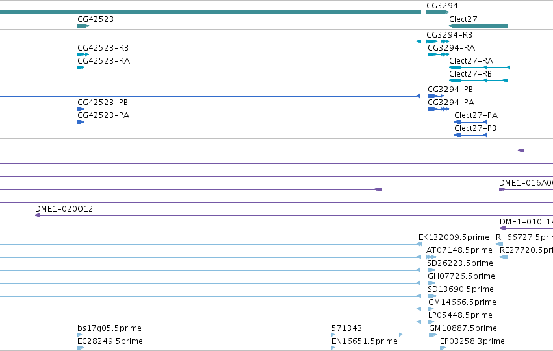Select protein CG42523-PB label
This screenshot has height=351, width=553.
103,102
